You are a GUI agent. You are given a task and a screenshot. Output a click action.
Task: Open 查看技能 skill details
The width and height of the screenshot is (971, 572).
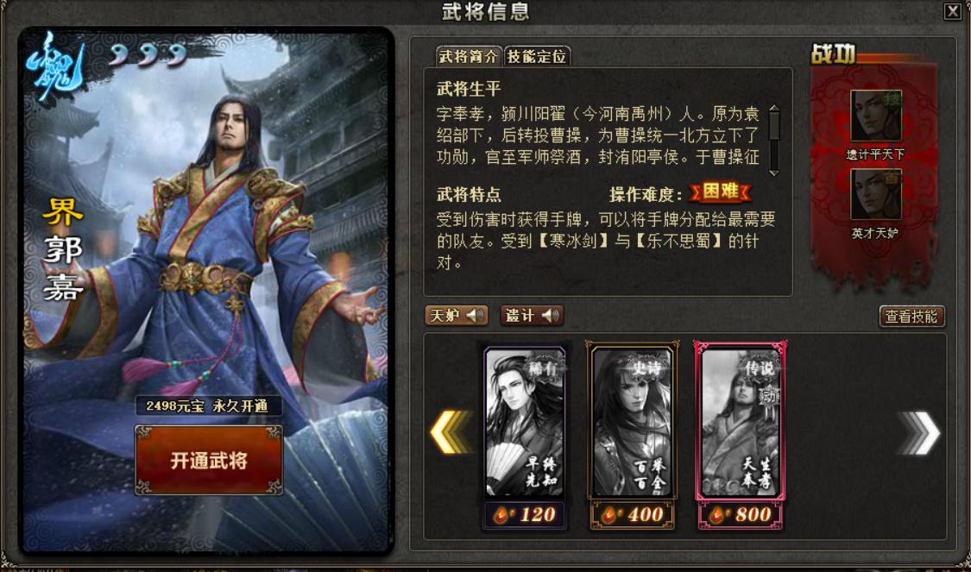912,317
